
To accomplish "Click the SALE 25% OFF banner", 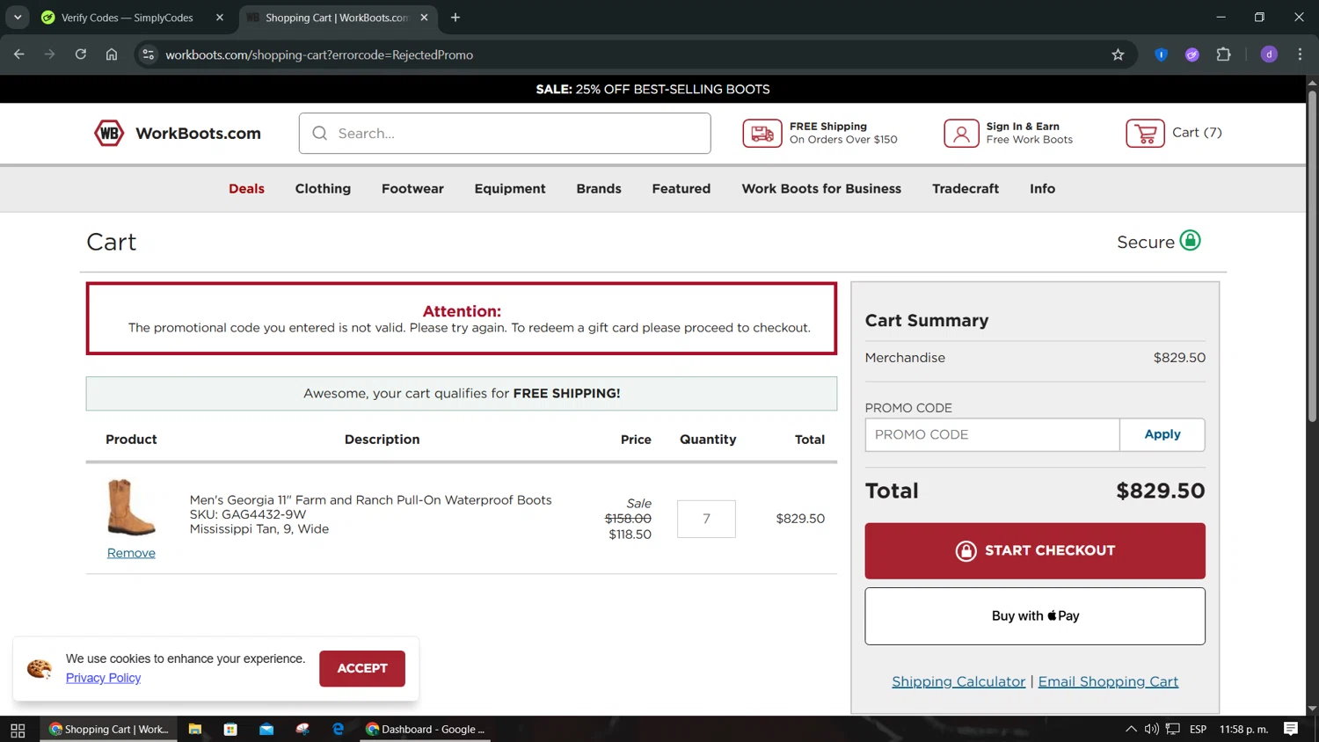I will (x=652, y=89).
